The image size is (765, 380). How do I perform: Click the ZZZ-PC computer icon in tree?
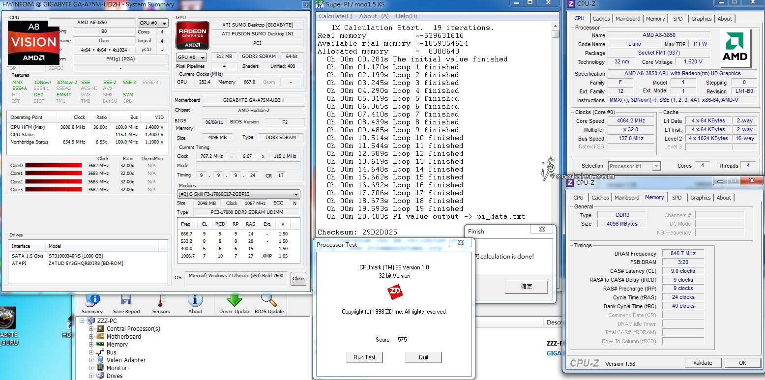tap(91, 321)
